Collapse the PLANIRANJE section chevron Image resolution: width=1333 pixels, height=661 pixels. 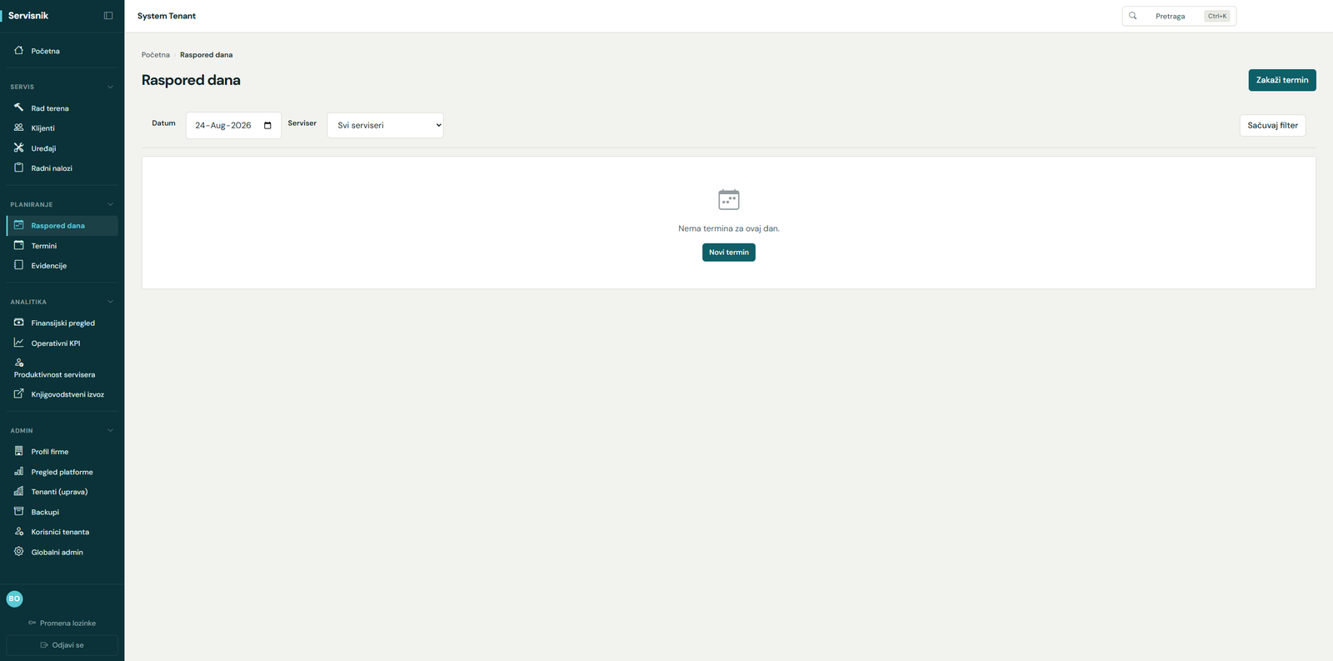[x=110, y=204]
